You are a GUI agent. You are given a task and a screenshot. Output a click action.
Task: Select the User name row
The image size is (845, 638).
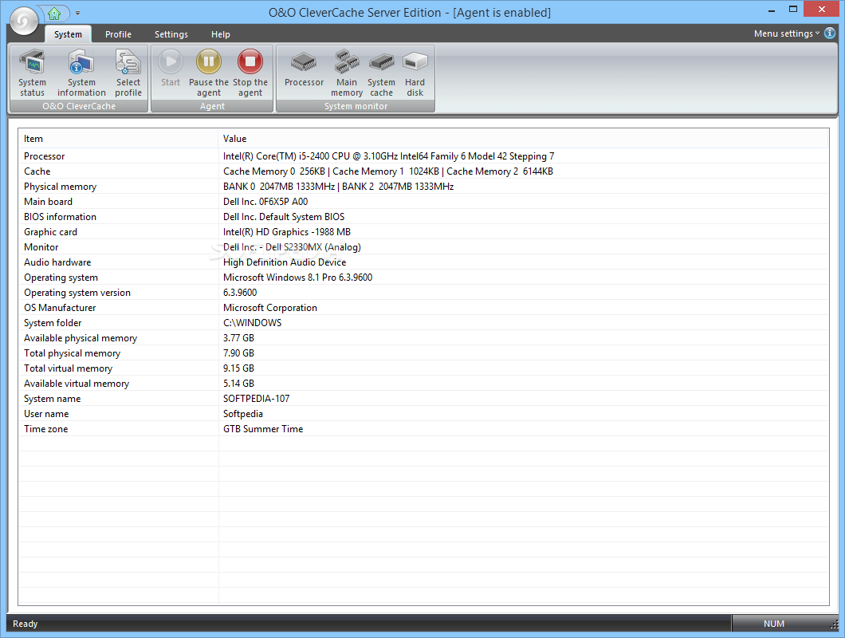click(423, 413)
